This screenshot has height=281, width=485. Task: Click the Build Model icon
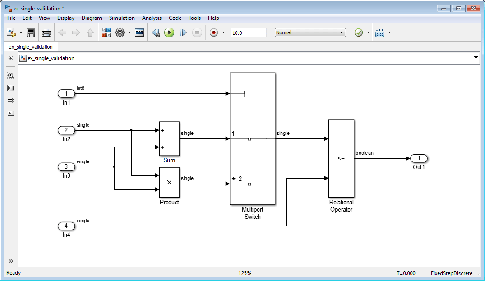click(x=380, y=32)
